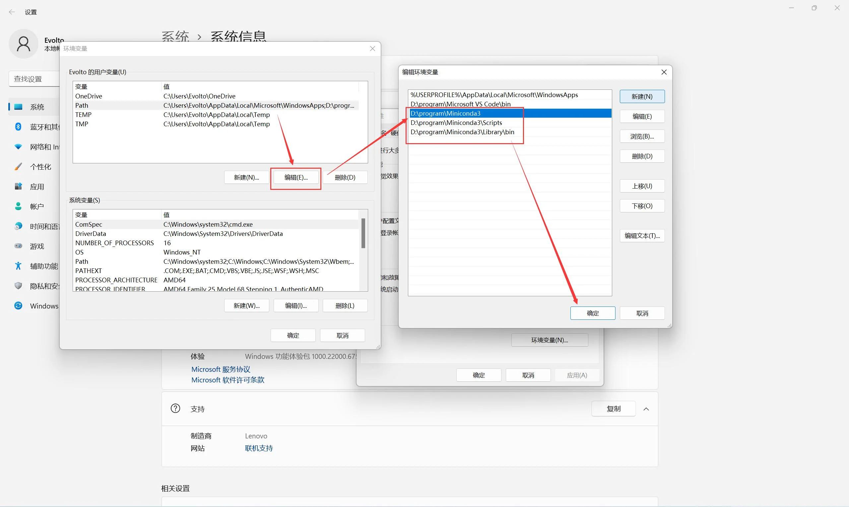The height and width of the screenshot is (507, 849).
Task: Open the Microsoft Services Agreement link
Action: click(x=221, y=369)
